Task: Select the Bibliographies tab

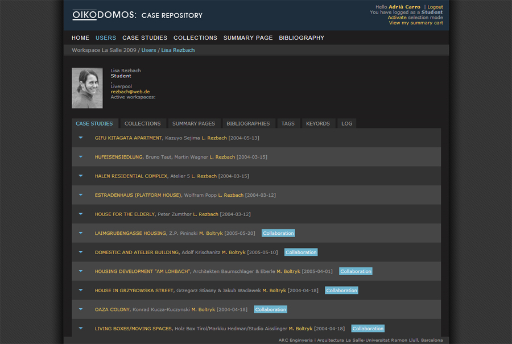Action: (x=248, y=123)
